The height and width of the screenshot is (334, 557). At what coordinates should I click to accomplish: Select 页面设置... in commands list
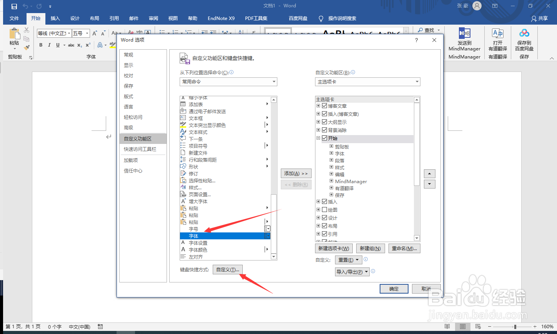click(225, 194)
